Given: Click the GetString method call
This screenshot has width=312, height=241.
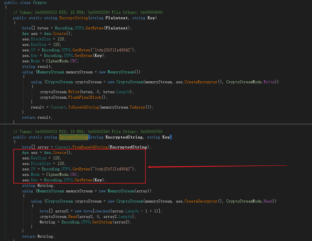Looking at the screenshot, I should pyautogui.click(x=102, y=222).
